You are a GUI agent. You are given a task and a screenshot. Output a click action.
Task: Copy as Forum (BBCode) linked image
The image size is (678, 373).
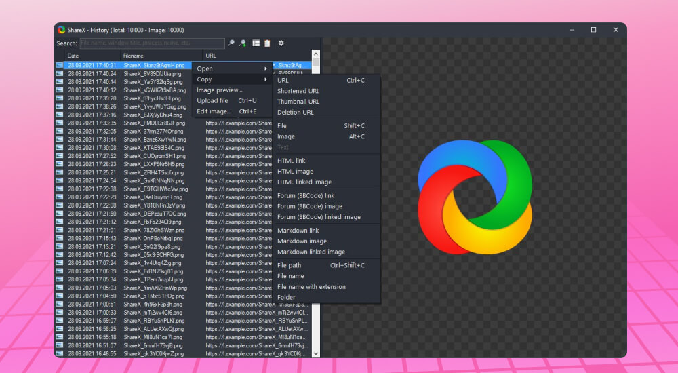coord(327,217)
